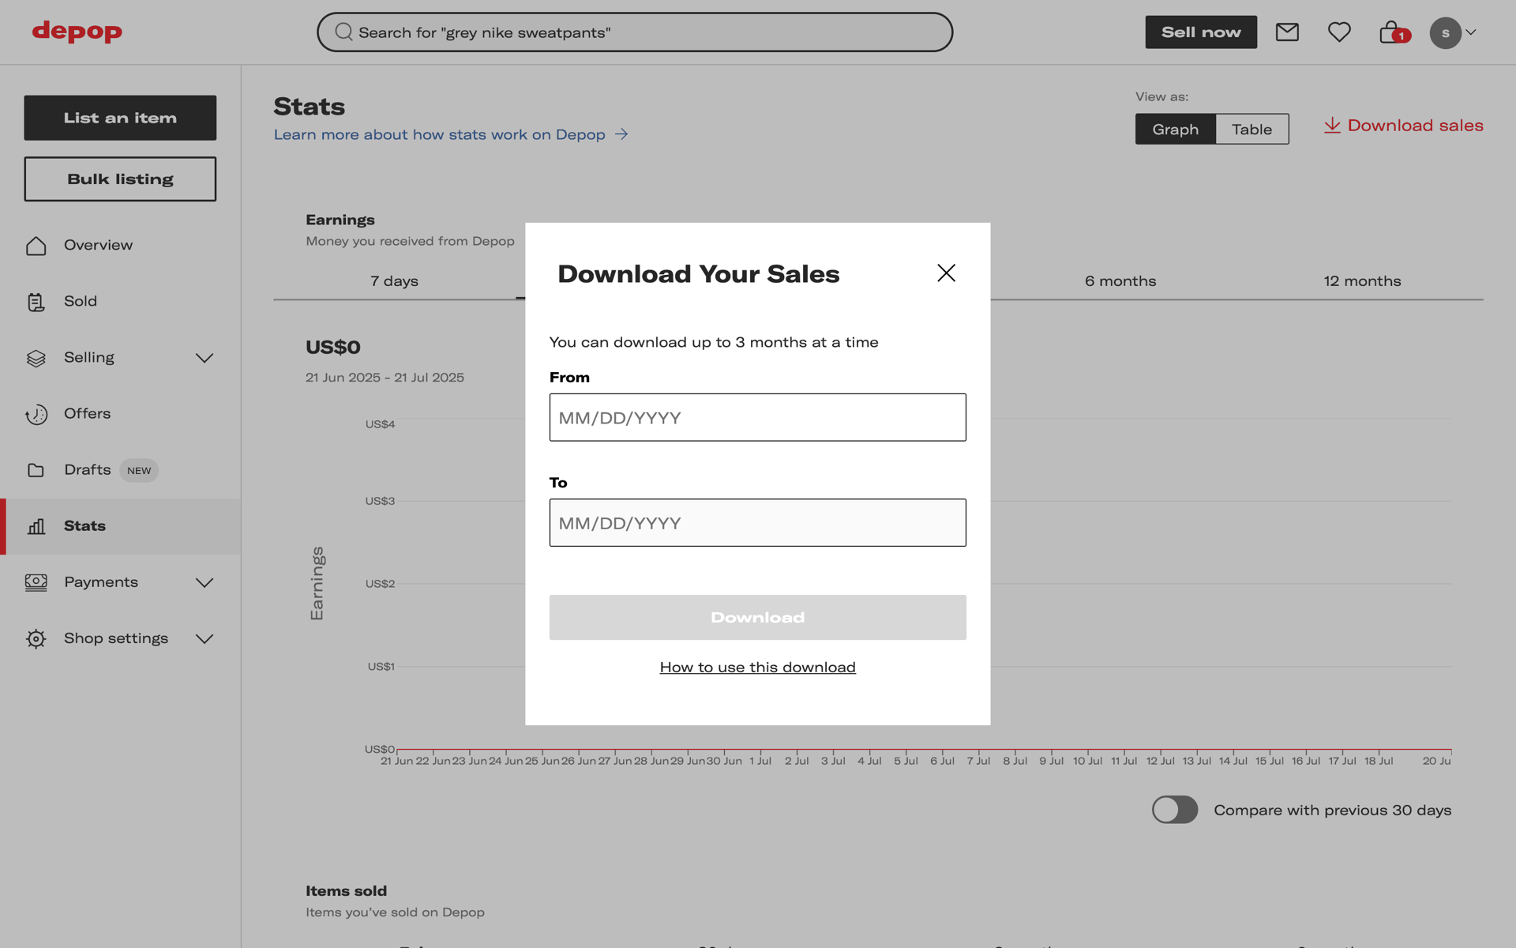Click the Download sales link text
1516x948 pixels.
point(1415,126)
